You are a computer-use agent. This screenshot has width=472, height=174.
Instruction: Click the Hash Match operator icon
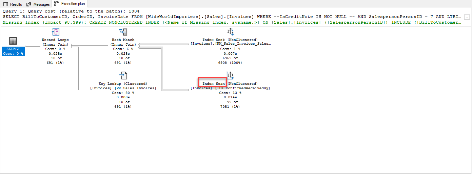[x=123, y=32]
